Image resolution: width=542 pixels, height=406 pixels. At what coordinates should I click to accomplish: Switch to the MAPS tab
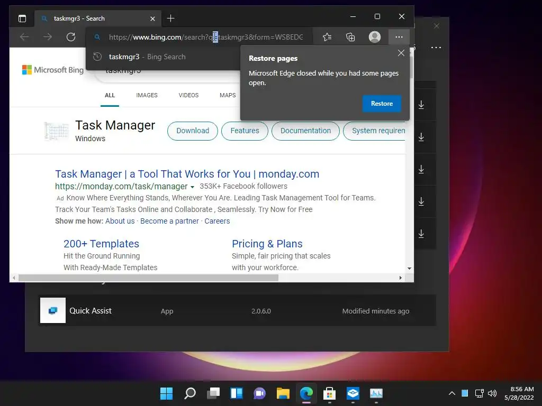(x=228, y=95)
